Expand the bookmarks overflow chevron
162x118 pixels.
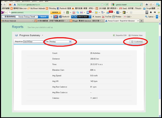pos(158,8)
